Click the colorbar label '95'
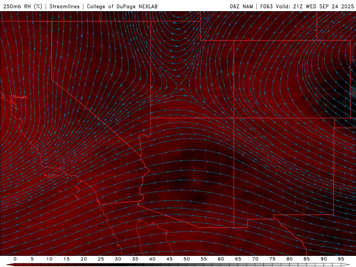356x267 pixels. tap(341, 259)
